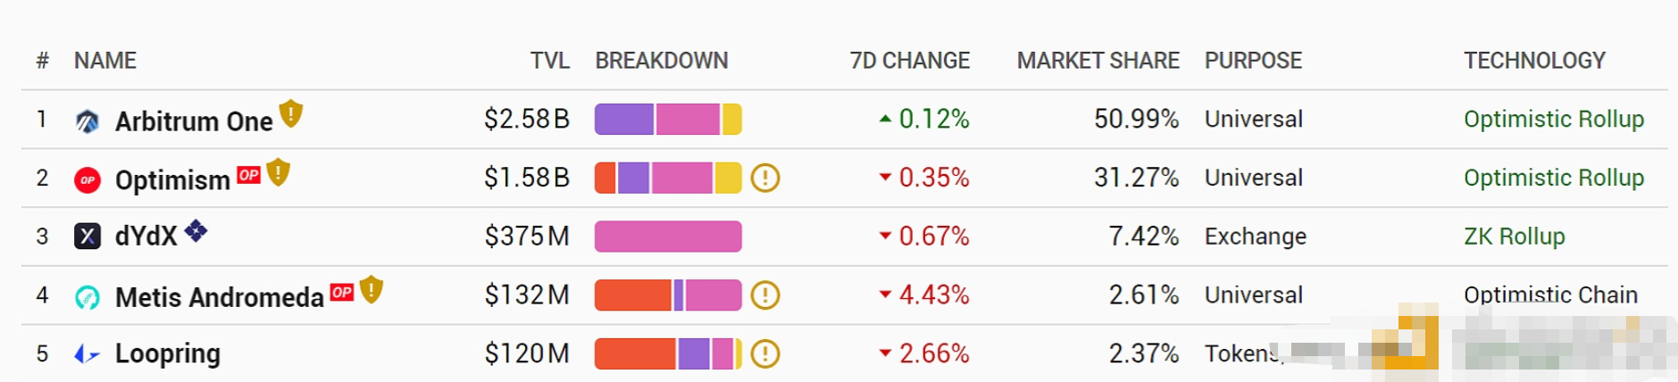Screen dimensions: 1678x382
Task: Click the dYdX logo icon
Action: tap(88, 237)
